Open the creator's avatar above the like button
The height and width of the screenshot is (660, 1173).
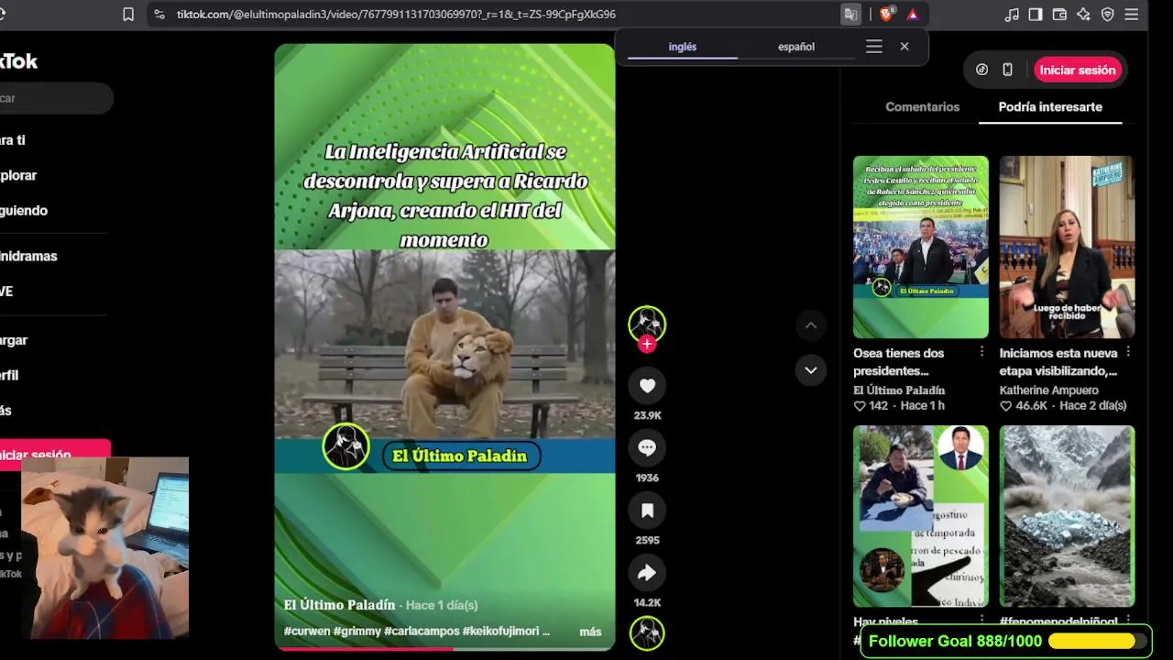tap(647, 324)
